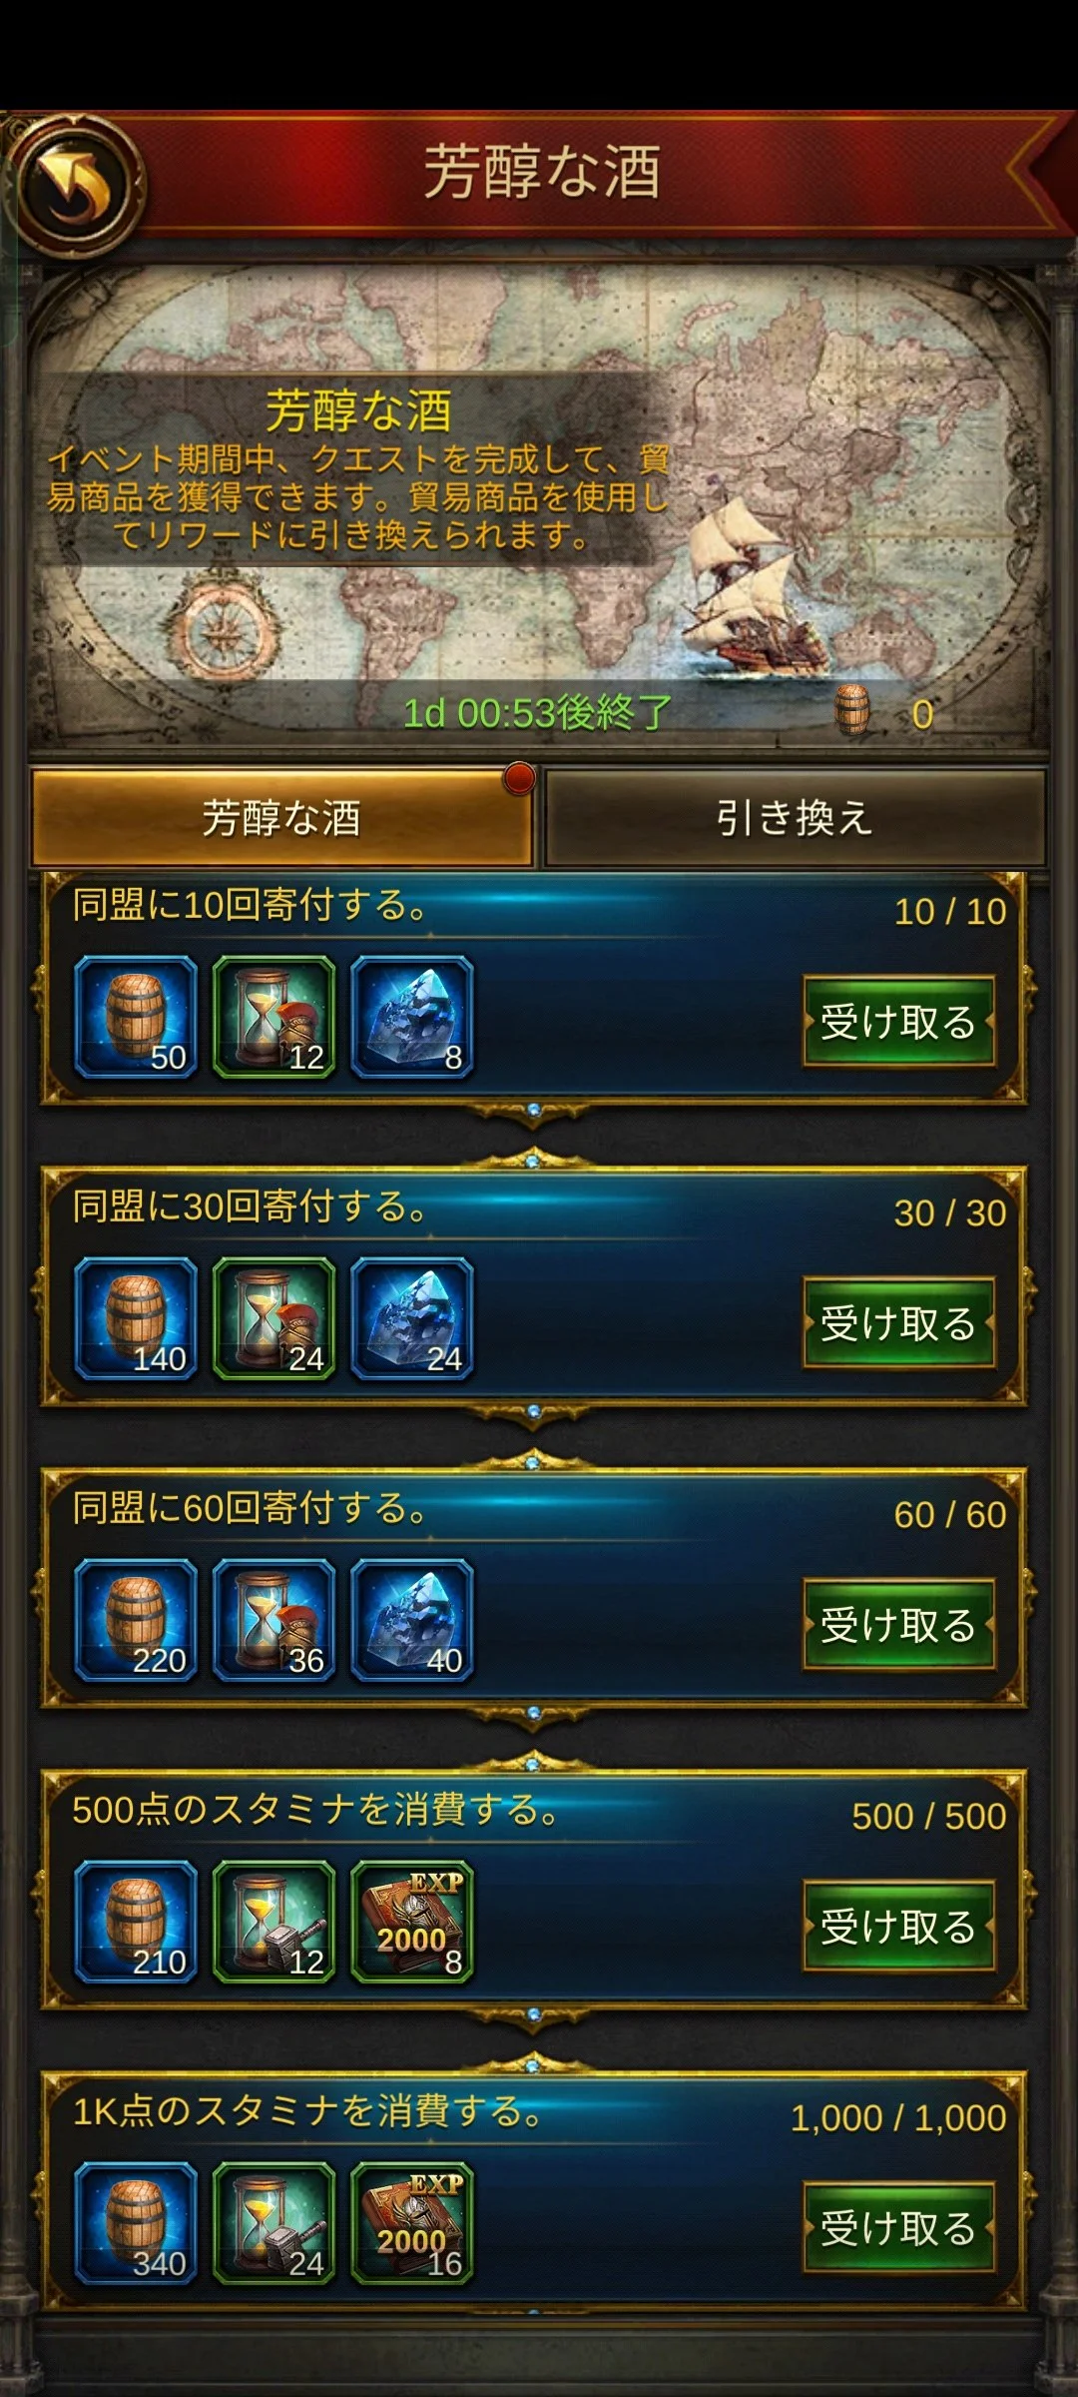Claim reward for 同盟に30回寄付する quest
Screen dimensions: 1078x2397
click(899, 1323)
